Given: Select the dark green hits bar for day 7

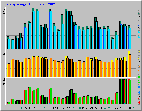Looking at the screenshot, I should (x=33, y=29).
